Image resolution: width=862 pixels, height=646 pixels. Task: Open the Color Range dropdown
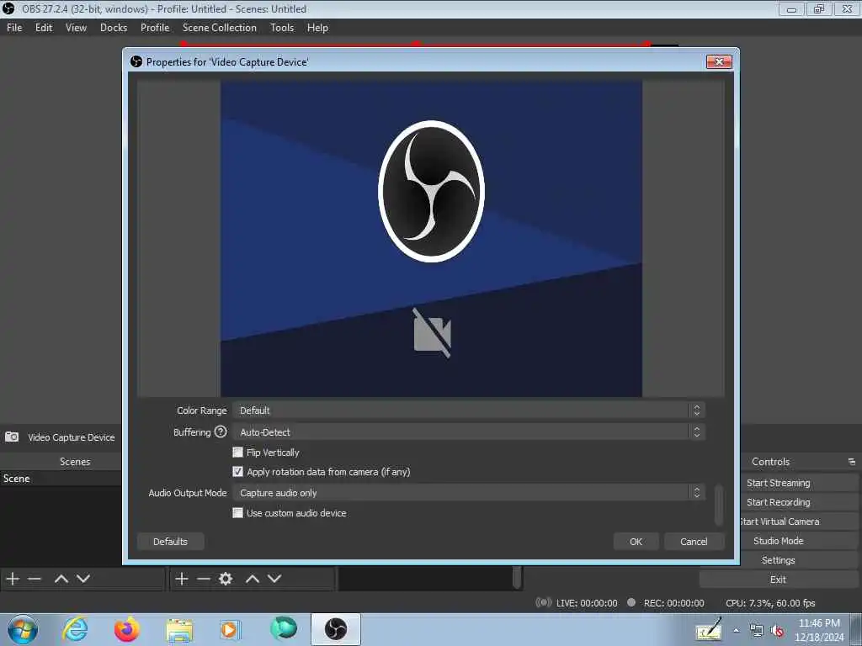tap(469, 410)
